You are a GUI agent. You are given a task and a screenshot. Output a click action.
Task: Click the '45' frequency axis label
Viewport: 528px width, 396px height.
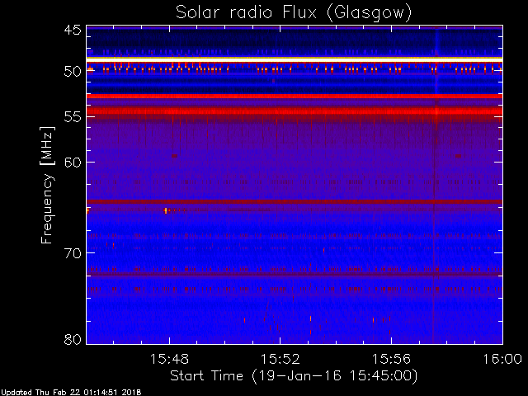point(73,31)
